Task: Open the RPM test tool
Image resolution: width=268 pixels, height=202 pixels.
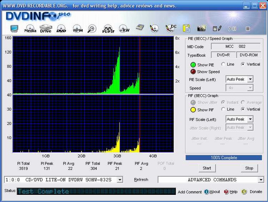Action: [x=78, y=29]
